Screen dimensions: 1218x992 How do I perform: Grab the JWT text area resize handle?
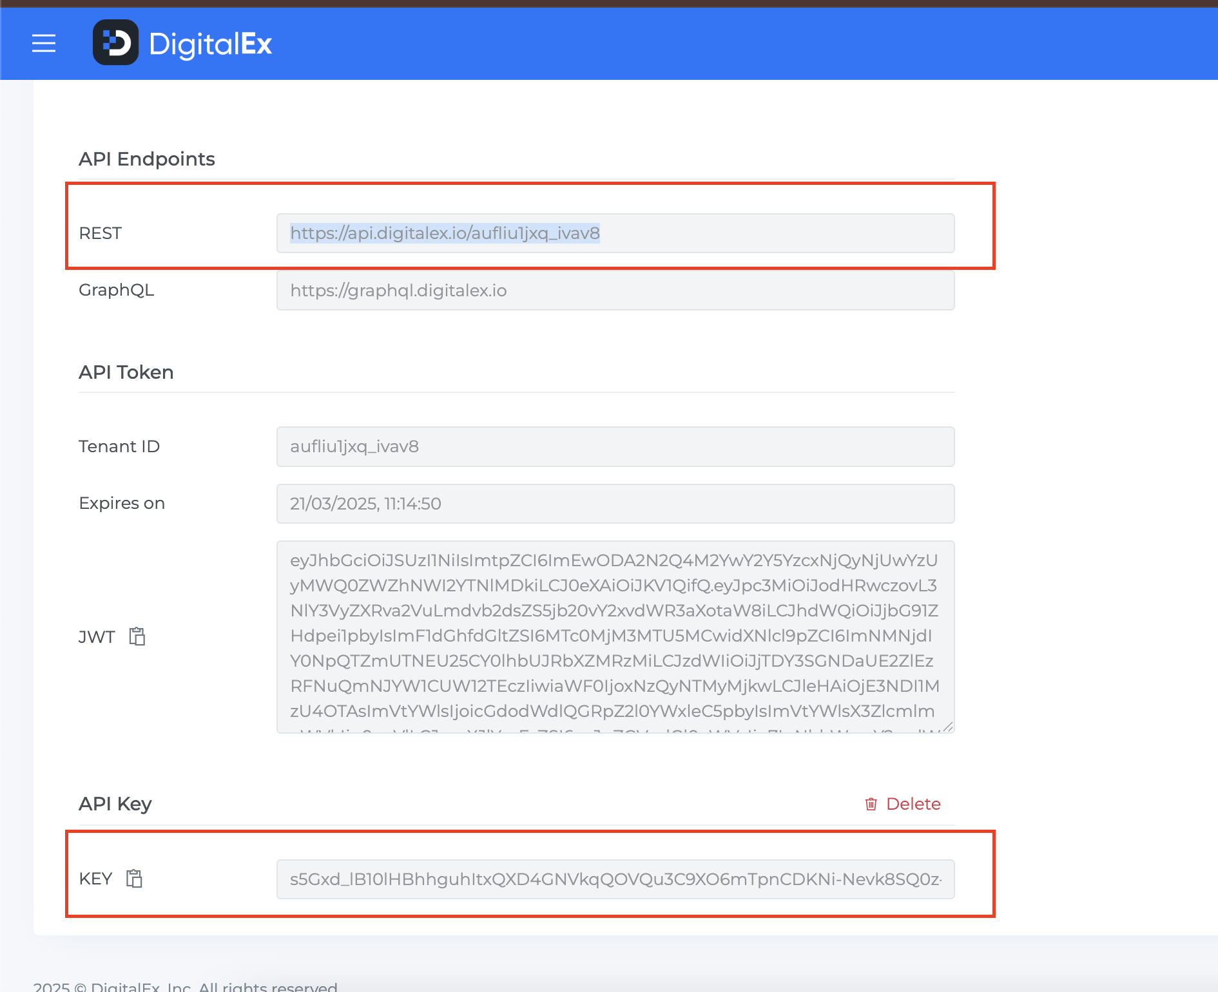[948, 727]
